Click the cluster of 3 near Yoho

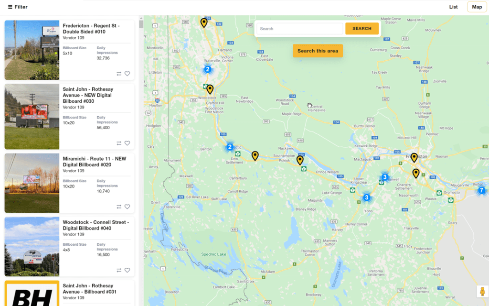click(x=367, y=197)
